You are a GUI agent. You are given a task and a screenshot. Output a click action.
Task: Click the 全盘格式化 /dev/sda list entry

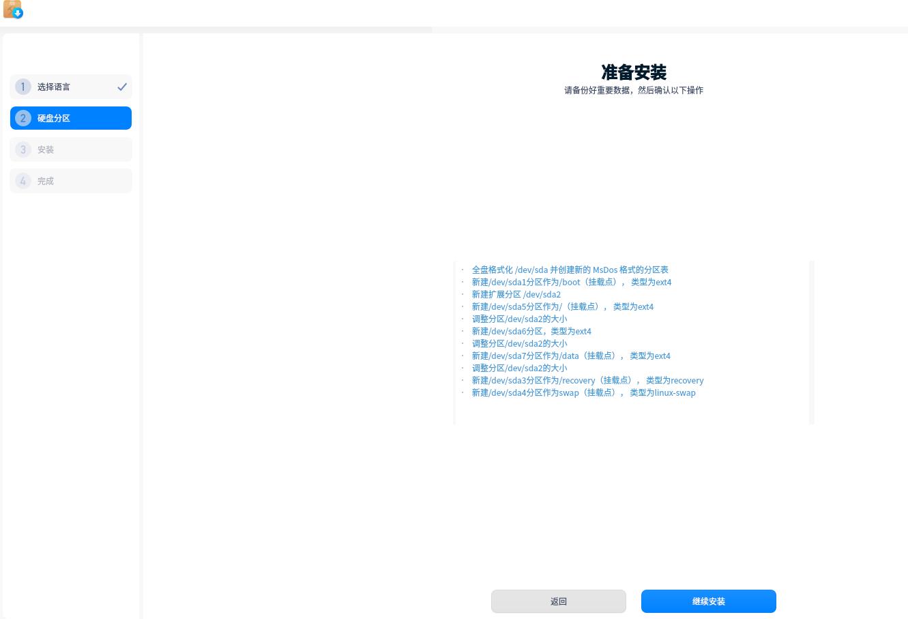[x=570, y=270]
